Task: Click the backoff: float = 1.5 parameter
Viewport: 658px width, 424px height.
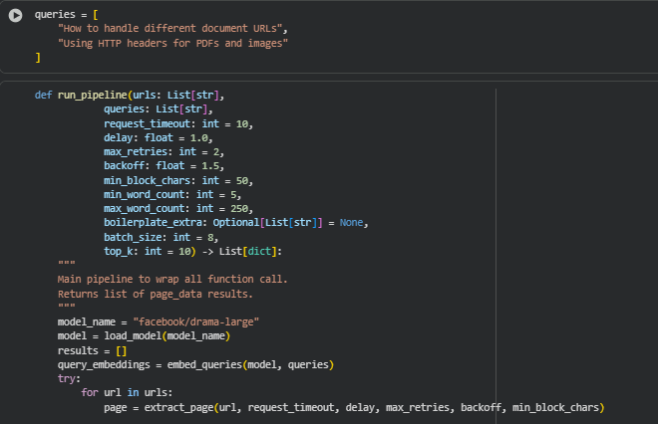Action: tap(155, 165)
